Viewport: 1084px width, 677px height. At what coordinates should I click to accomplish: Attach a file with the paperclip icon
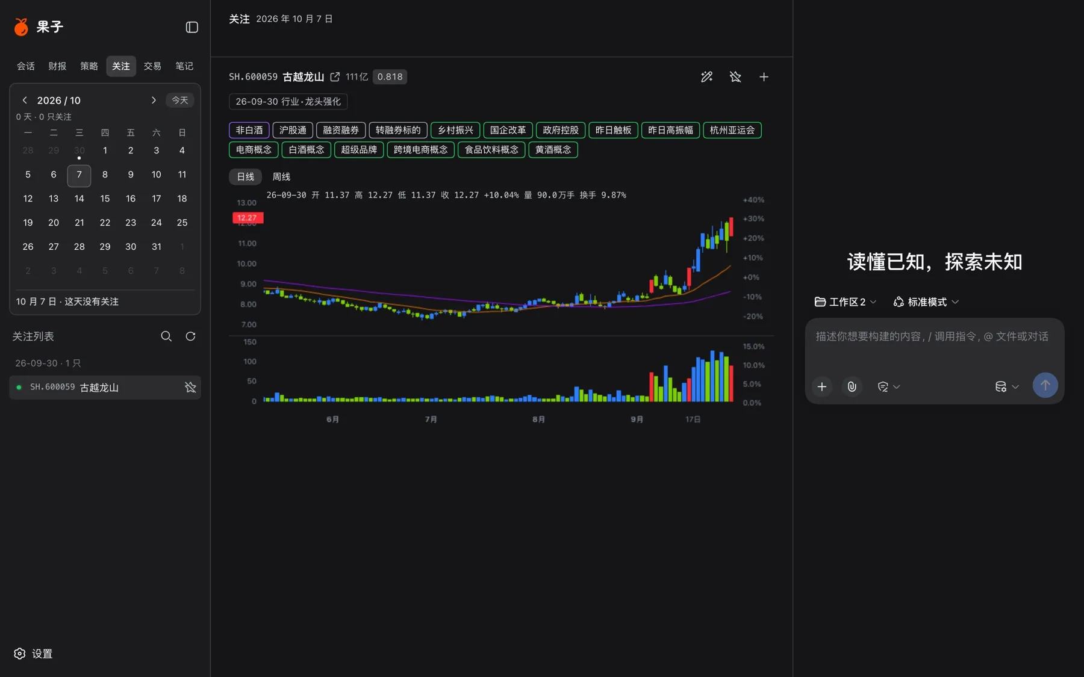852,387
